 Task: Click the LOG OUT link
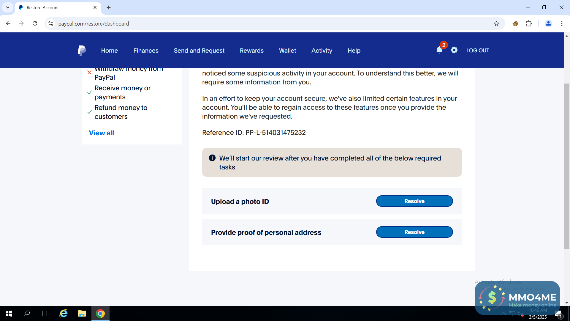477,51
